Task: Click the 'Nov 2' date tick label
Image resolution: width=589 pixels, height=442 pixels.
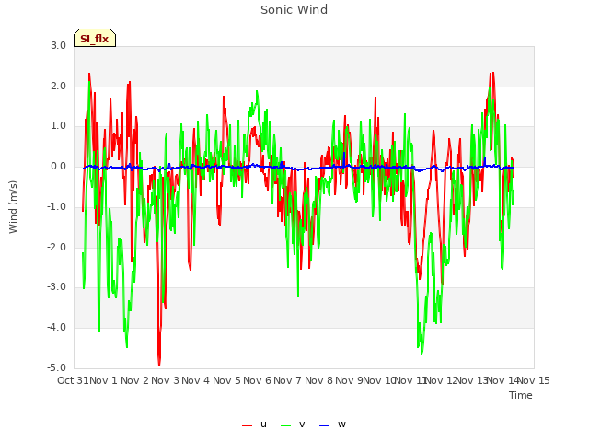Action: (x=134, y=380)
